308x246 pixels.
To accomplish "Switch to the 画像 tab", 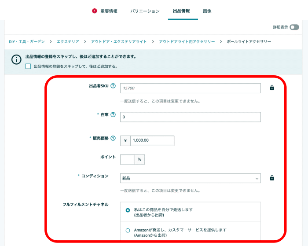I will click(207, 11).
